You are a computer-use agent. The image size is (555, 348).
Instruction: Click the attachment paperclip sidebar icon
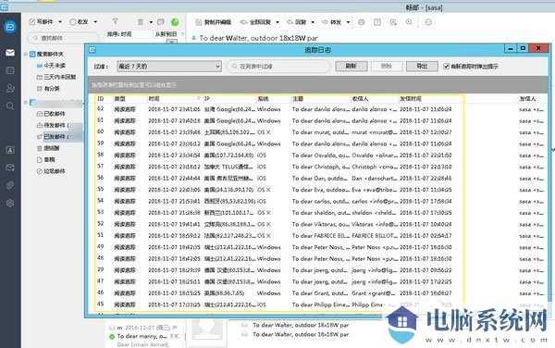[10, 185]
